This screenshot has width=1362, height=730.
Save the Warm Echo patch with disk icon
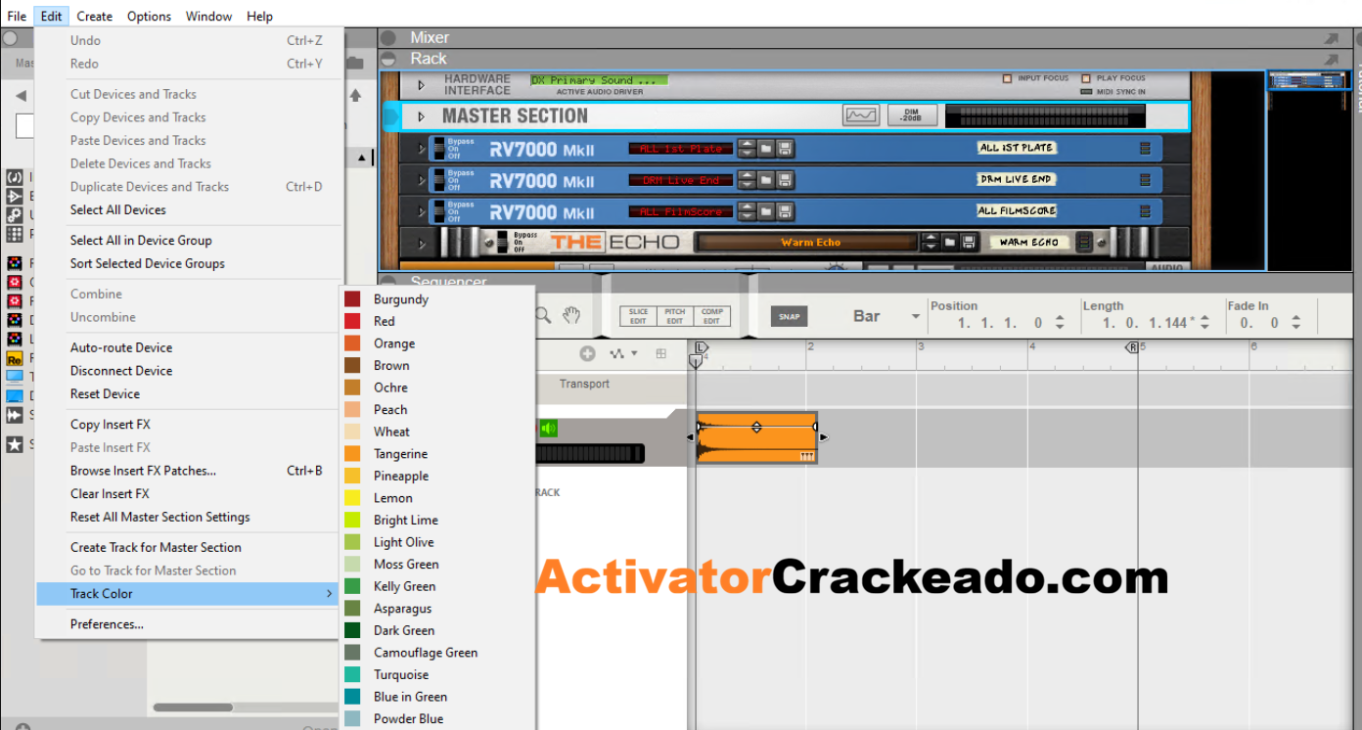(x=969, y=242)
